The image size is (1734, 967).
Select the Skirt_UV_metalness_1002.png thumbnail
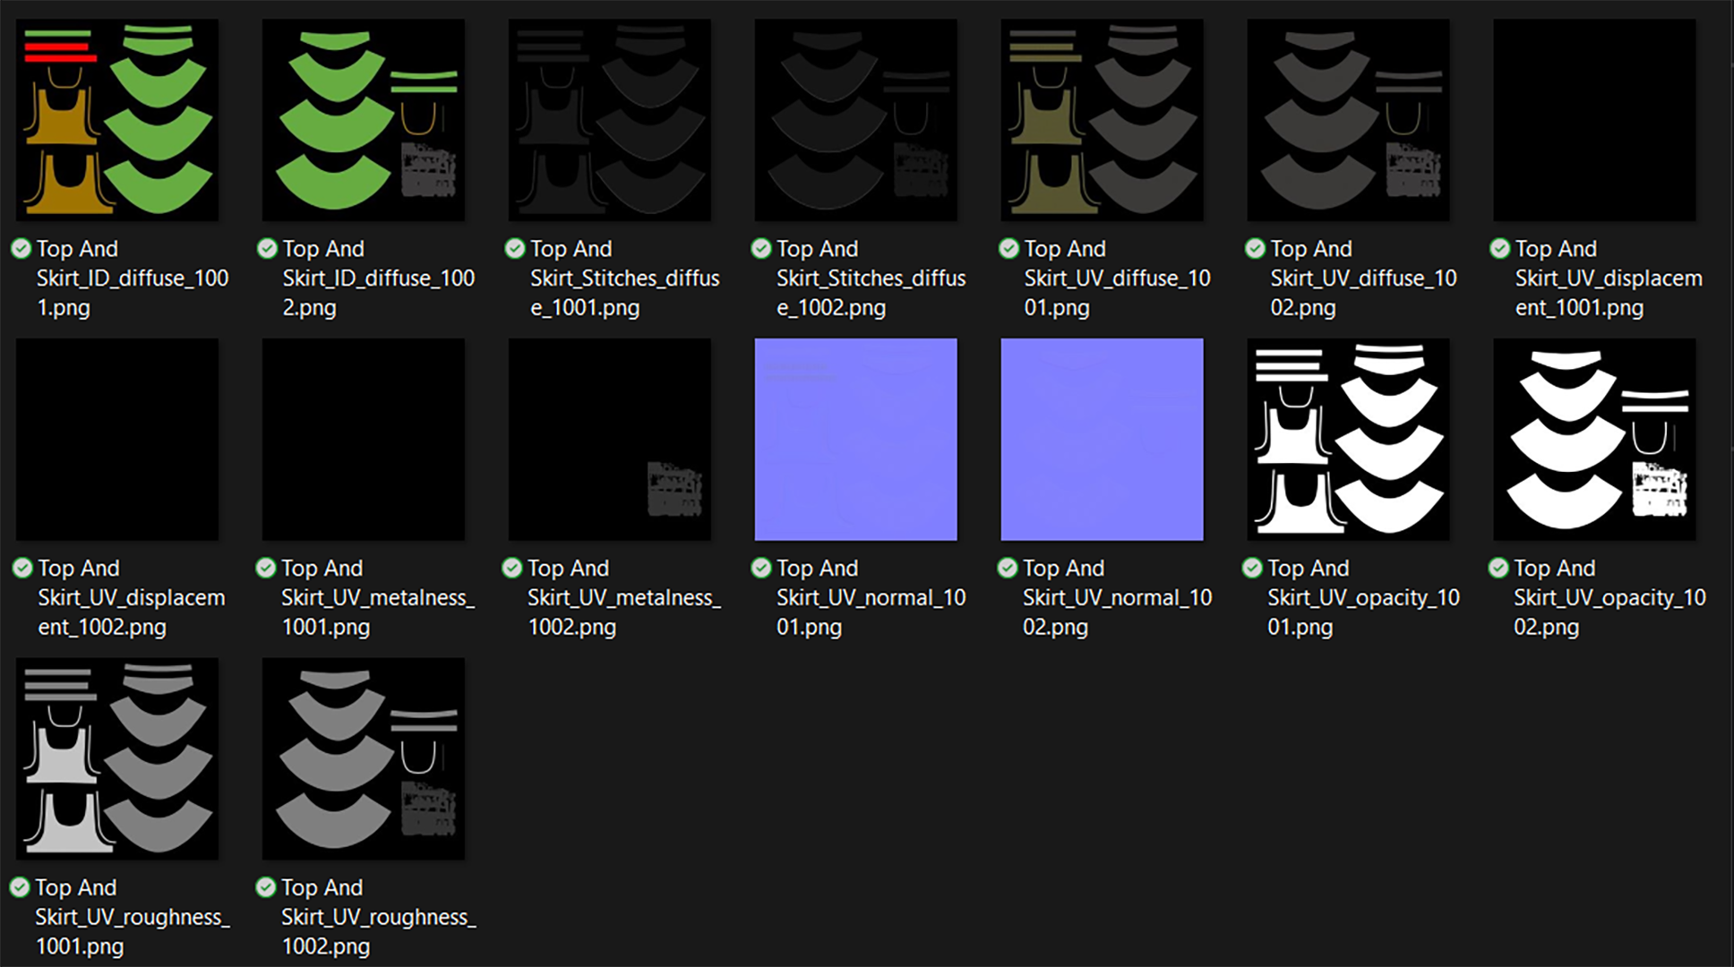point(610,440)
